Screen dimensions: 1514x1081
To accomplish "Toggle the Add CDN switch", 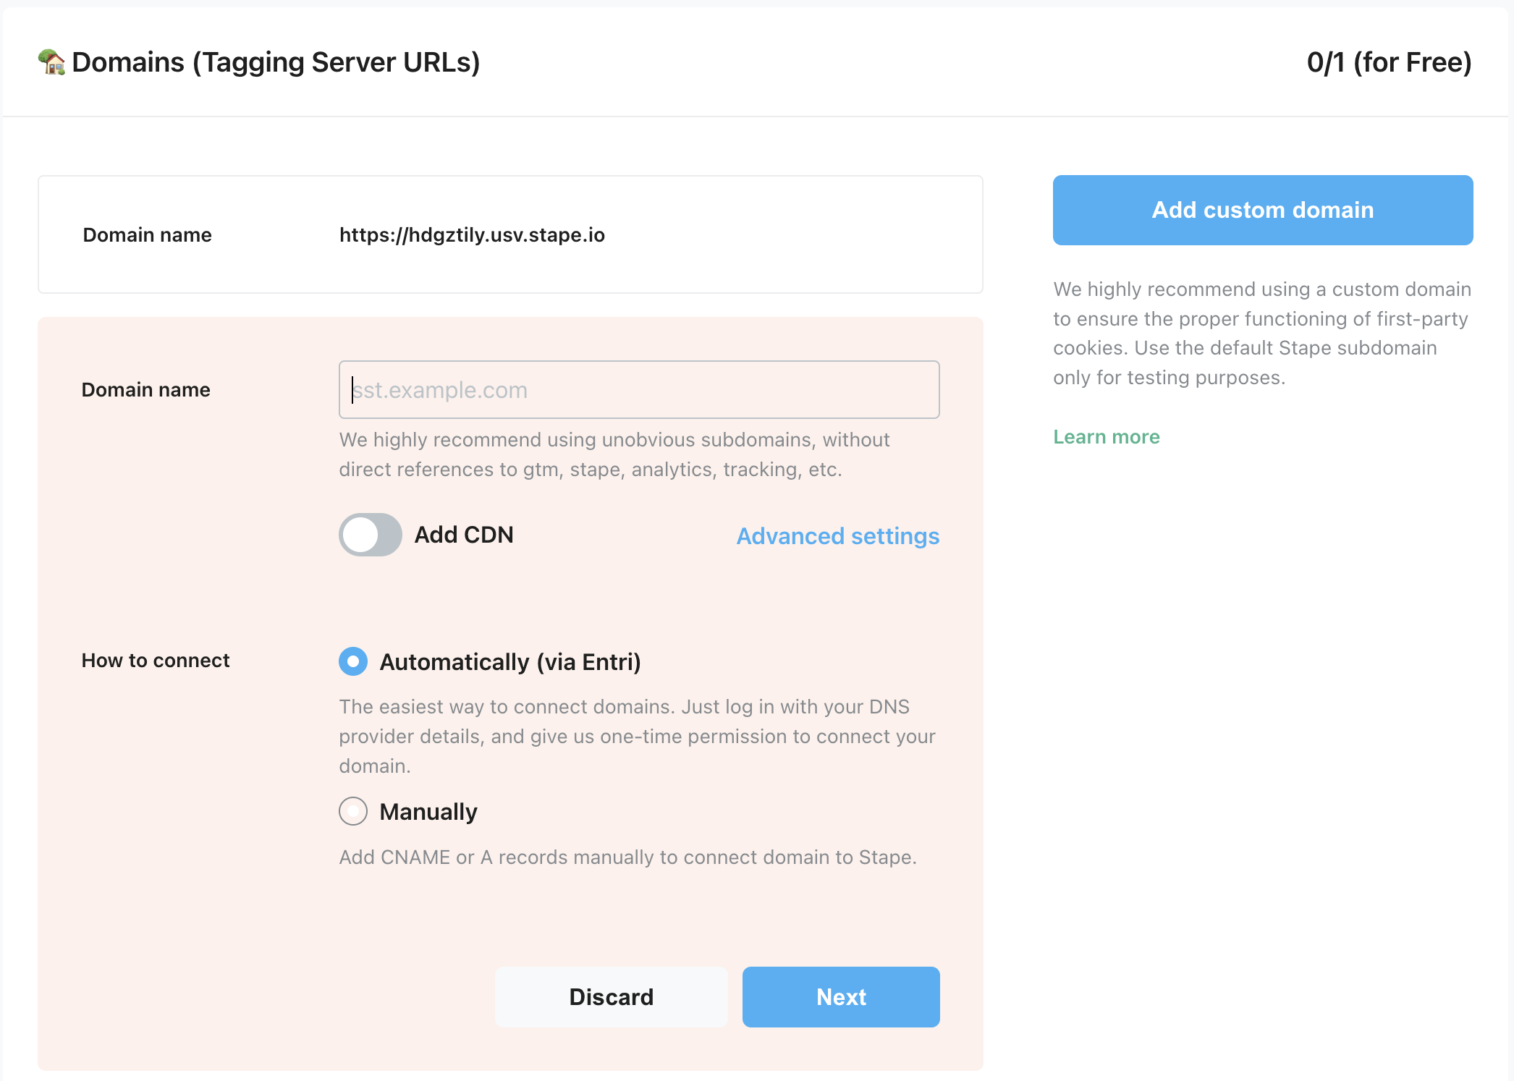I will (x=371, y=535).
